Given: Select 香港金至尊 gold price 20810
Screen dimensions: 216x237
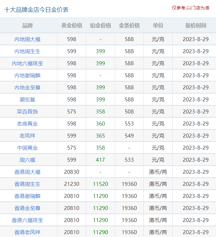Looking at the screenshot, I should click(72, 208).
